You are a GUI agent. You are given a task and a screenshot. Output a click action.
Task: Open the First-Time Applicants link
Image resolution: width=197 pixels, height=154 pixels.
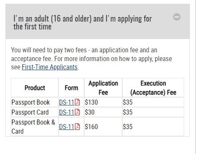(50, 67)
